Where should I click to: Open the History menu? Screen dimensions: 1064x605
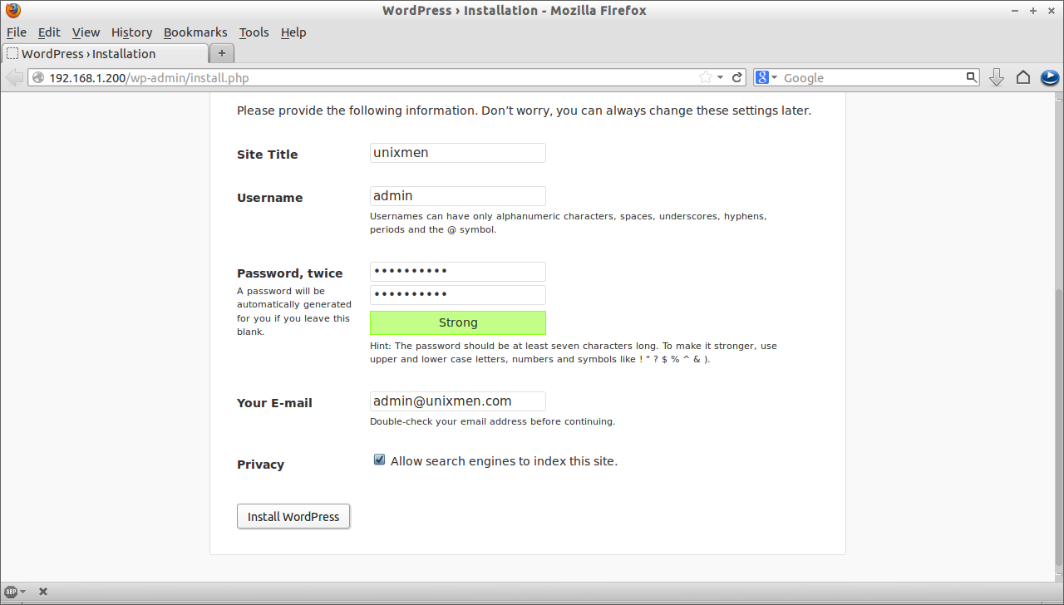point(131,32)
